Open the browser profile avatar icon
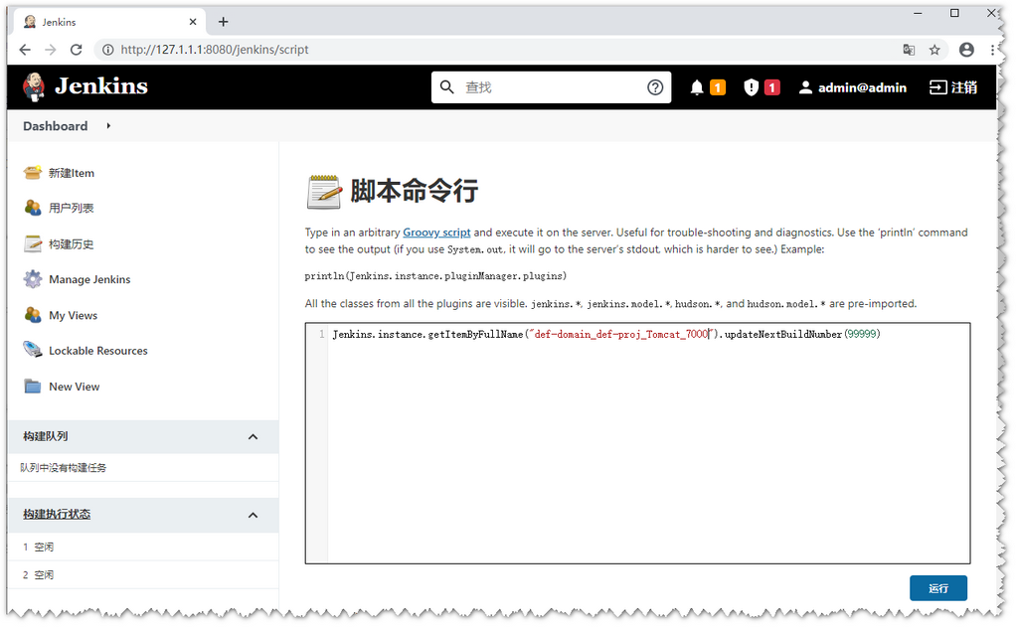This screenshot has height=629, width=1018. coord(966,50)
